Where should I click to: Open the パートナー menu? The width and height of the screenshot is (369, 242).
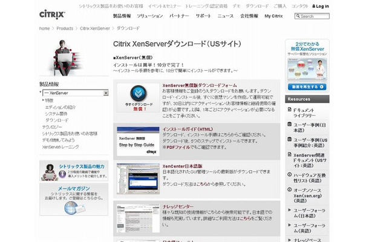179,16
